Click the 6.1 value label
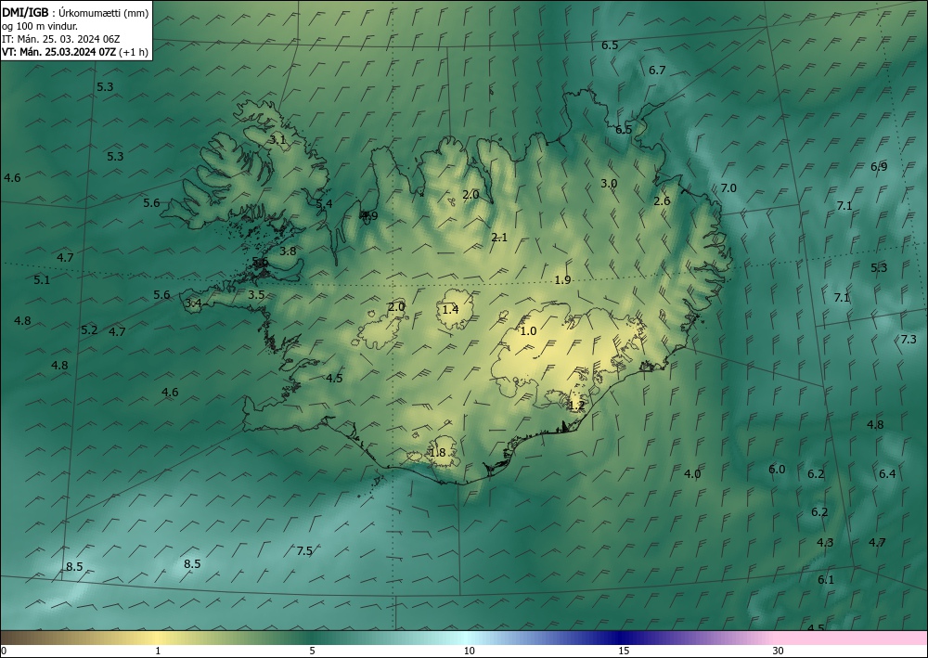 (x=826, y=579)
